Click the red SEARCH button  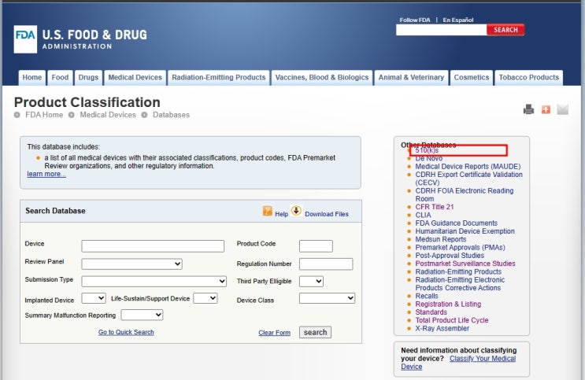[505, 30]
